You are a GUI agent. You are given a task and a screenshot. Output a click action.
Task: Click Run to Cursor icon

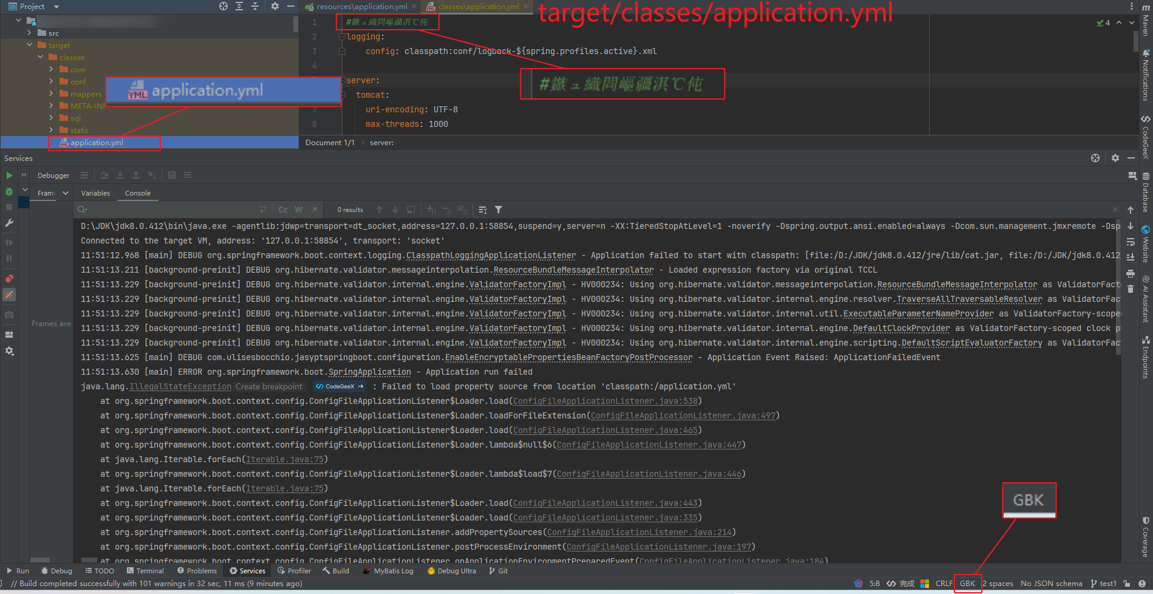coord(152,176)
